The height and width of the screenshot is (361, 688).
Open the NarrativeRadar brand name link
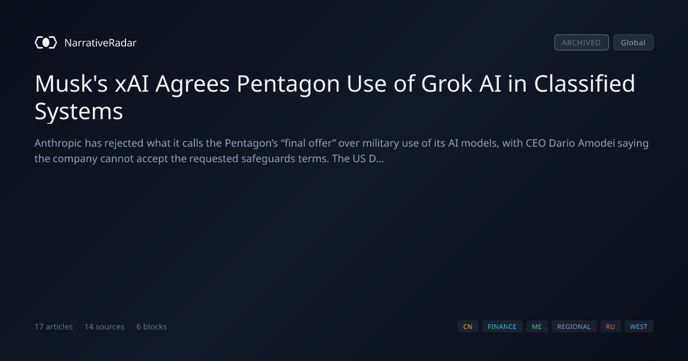[100, 43]
